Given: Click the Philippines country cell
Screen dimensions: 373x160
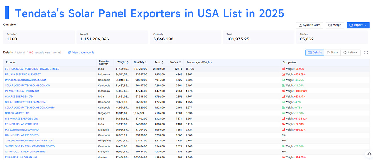Looking at the screenshot, I should point(105,141).
